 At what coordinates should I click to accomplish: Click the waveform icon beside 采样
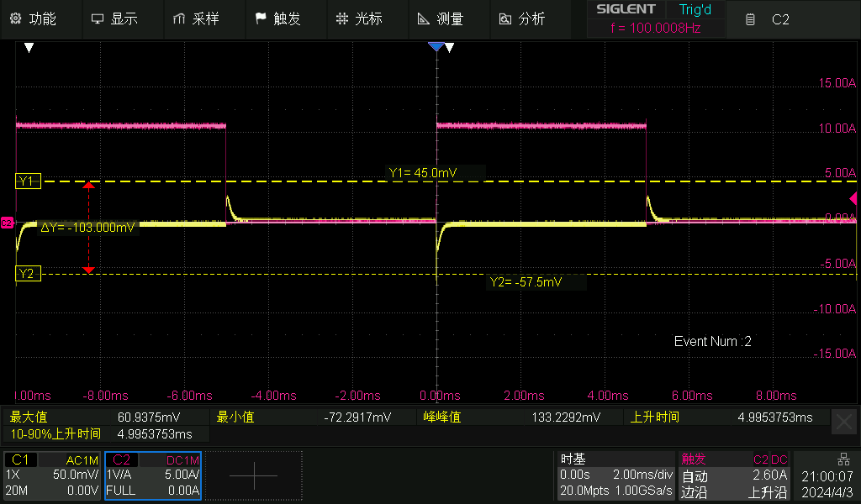(179, 19)
